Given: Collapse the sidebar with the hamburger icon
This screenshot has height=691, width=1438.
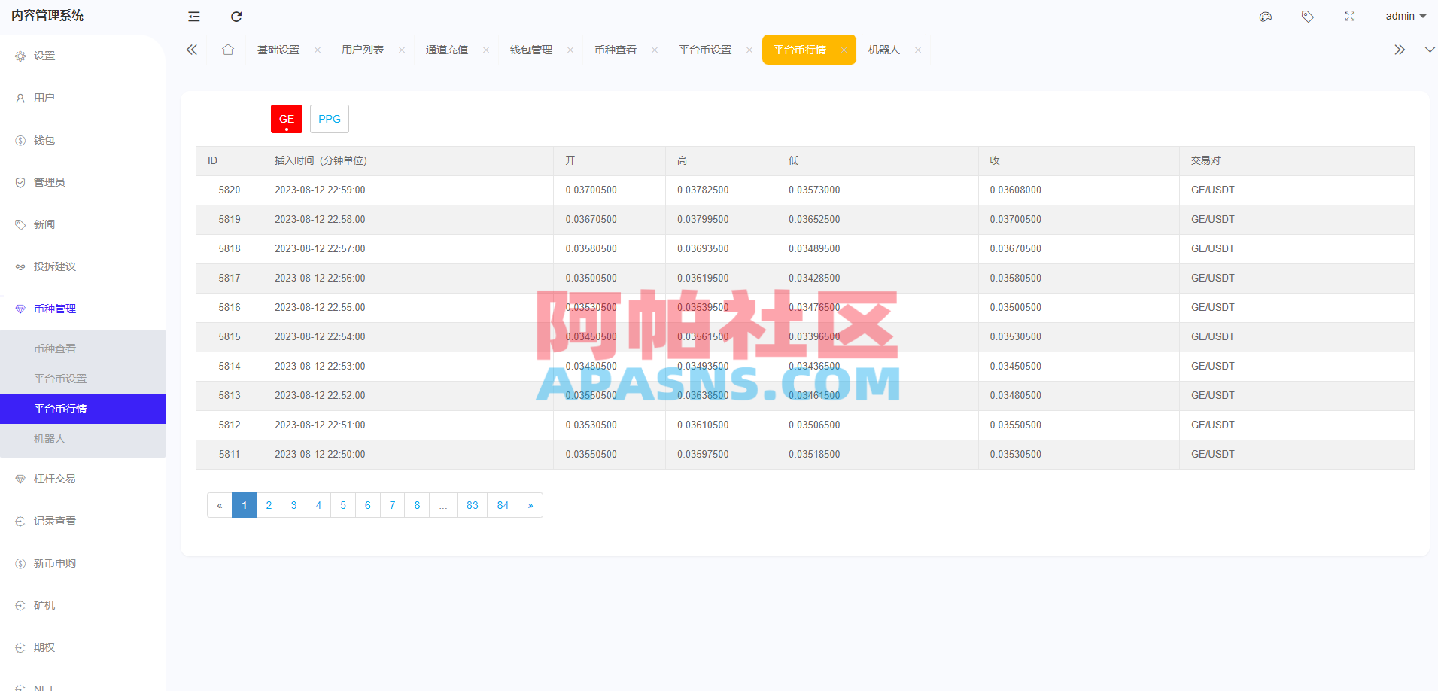Looking at the screenshot, I should pos(193,16).
